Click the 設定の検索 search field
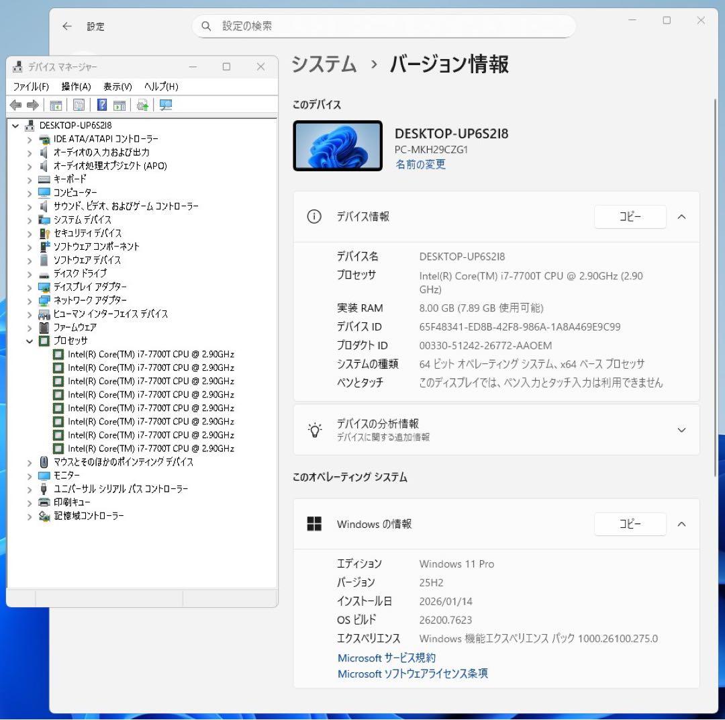Viewport: 725px width, 720px height. coord(383,26)
